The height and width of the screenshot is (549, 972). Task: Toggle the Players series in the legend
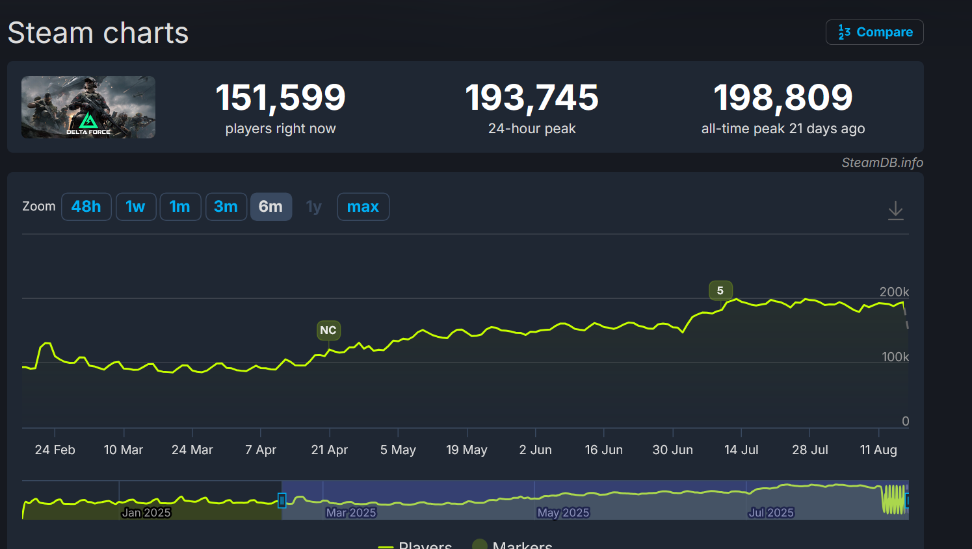coord(415,546)
